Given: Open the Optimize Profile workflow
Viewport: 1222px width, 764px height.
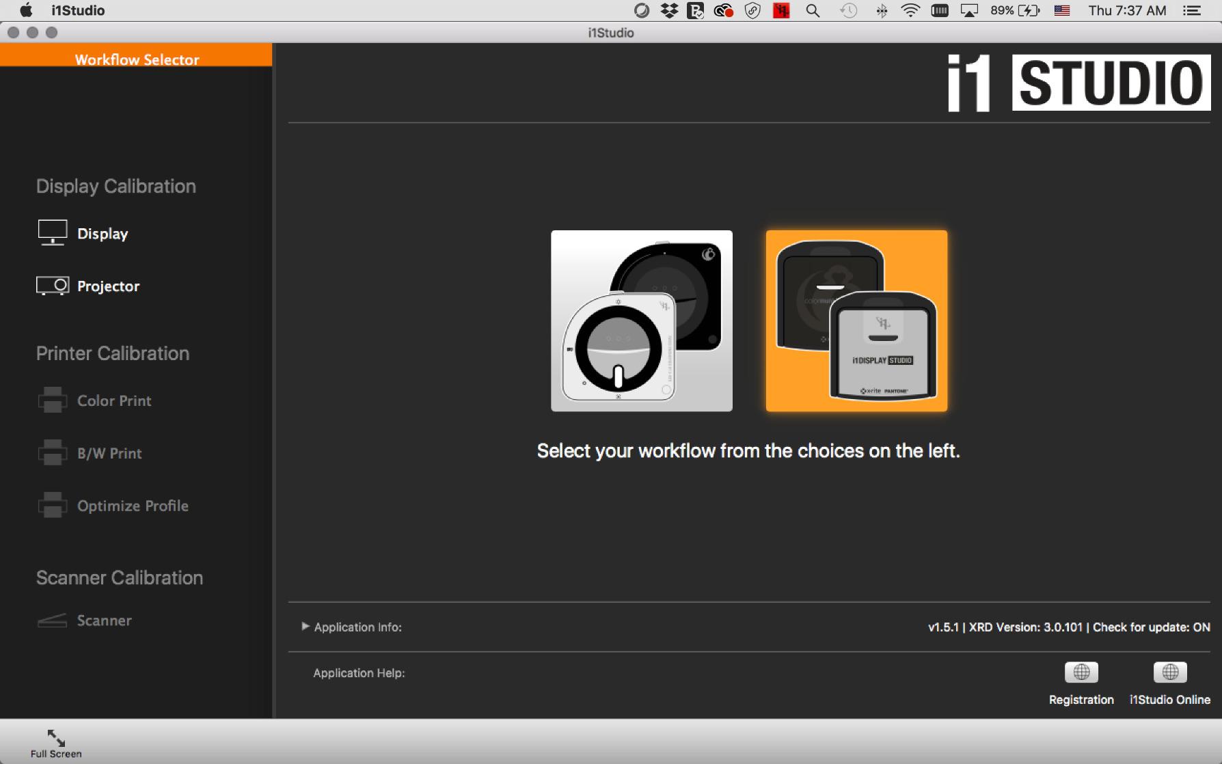Looking at the screenshot, I should click(113, 506).
